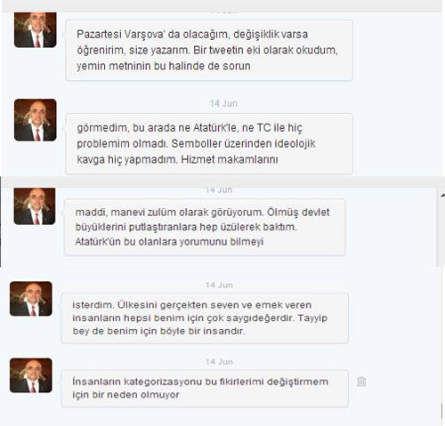Click the 14 Jun timestamp above "İnsanların kategorizasyonu" message

219,362
